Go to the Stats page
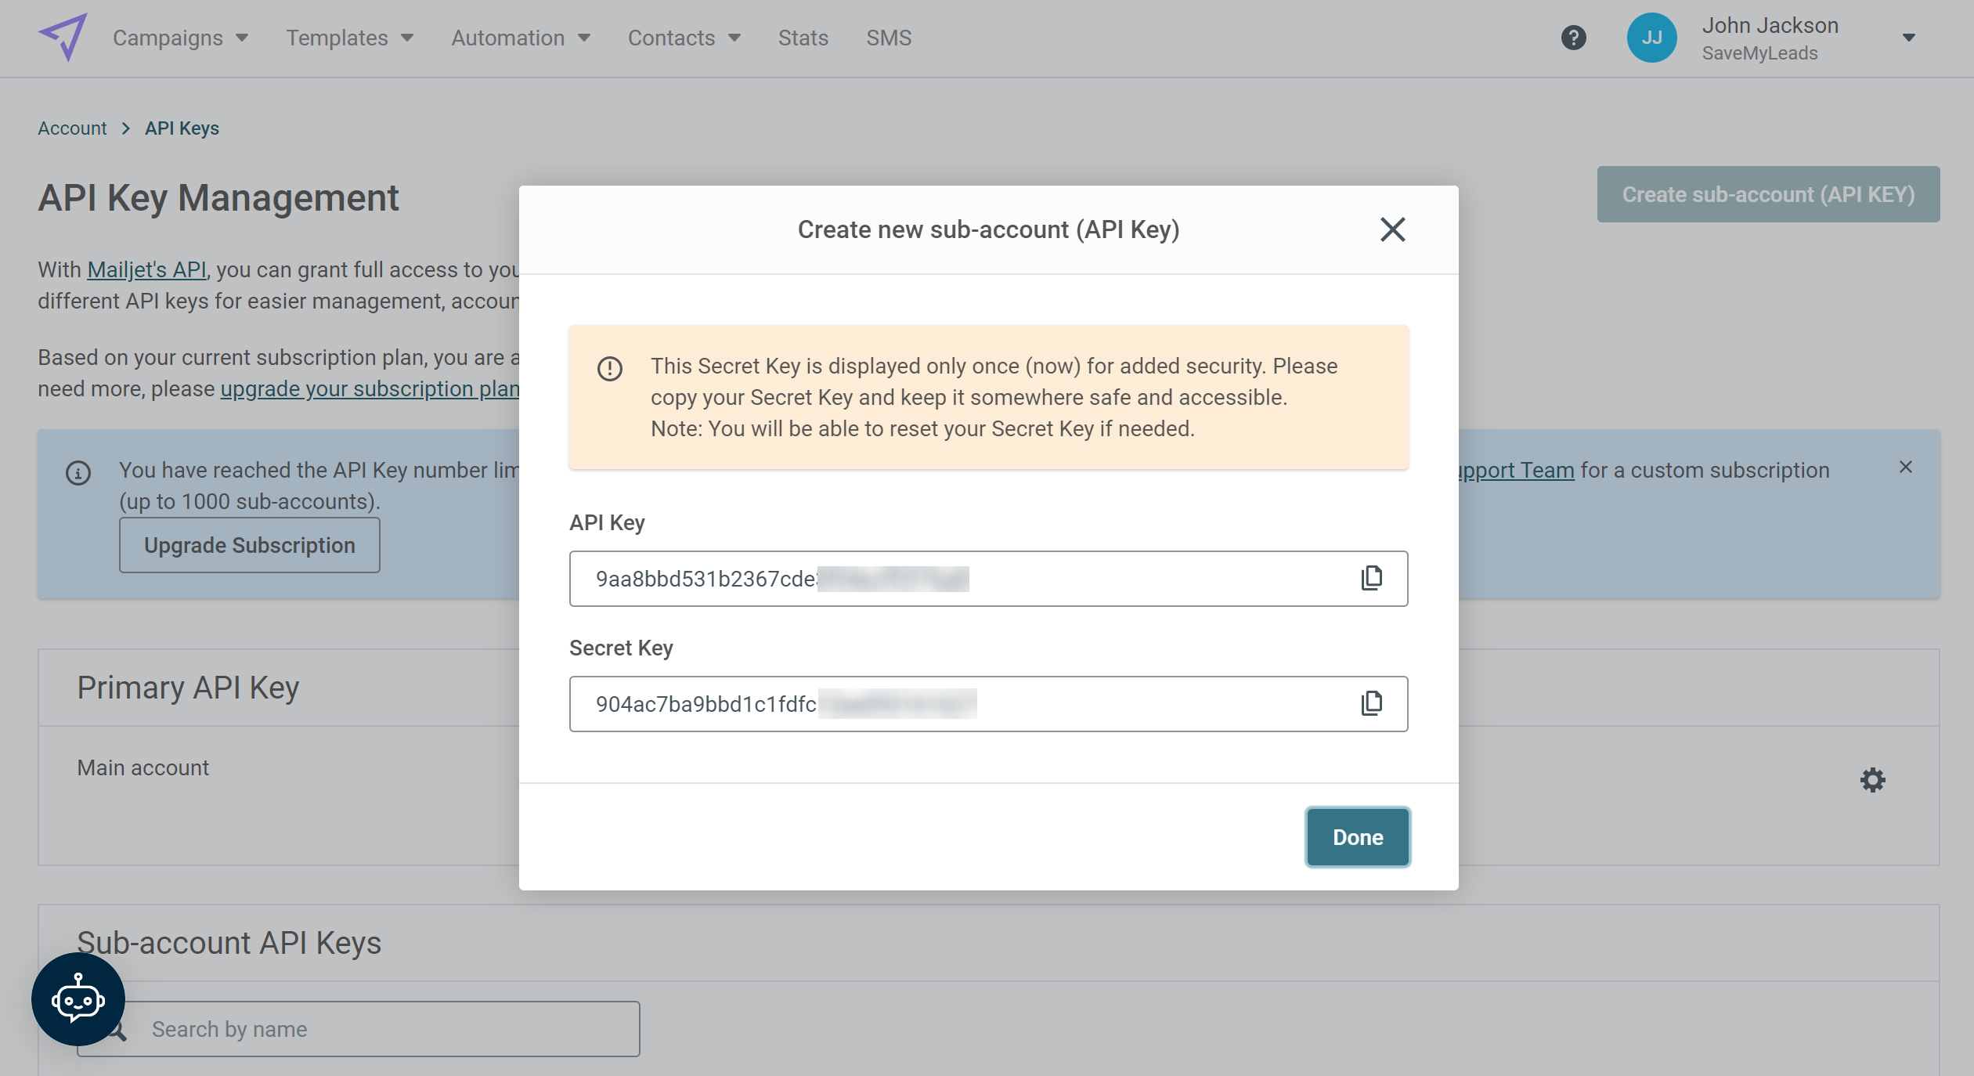This screenshot has width=1974, height=1076. pyautogui.click(x=803, y=38)
